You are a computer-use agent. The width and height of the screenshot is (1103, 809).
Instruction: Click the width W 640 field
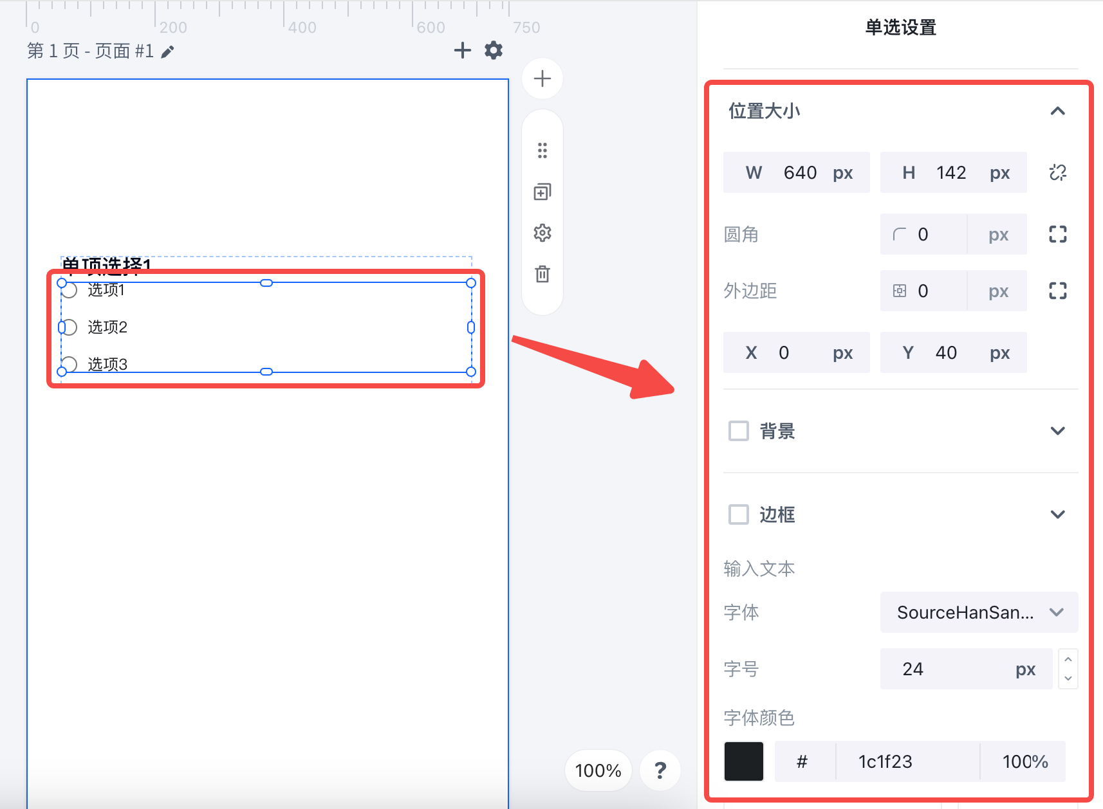coord(797,172)
